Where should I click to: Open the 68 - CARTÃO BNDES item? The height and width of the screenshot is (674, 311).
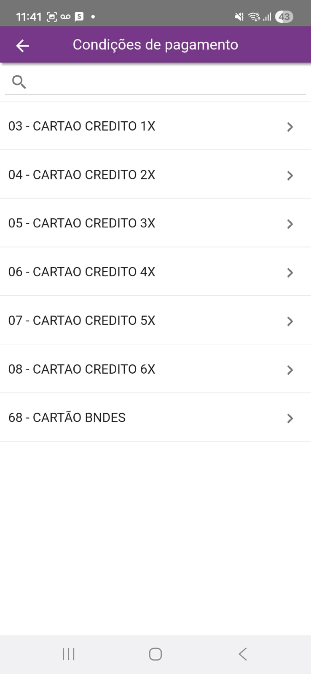click(67, 418)
